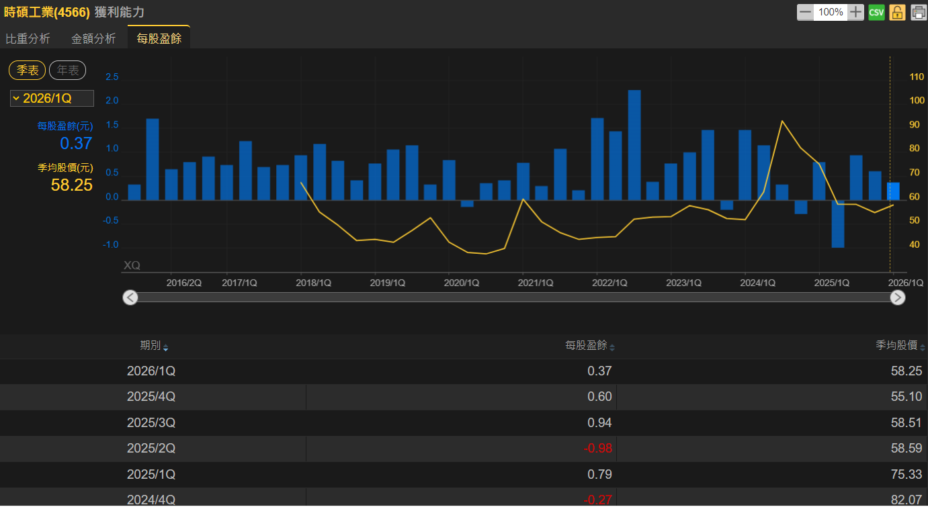Click the red -0.27 EPS value

(x=597, y=500)
